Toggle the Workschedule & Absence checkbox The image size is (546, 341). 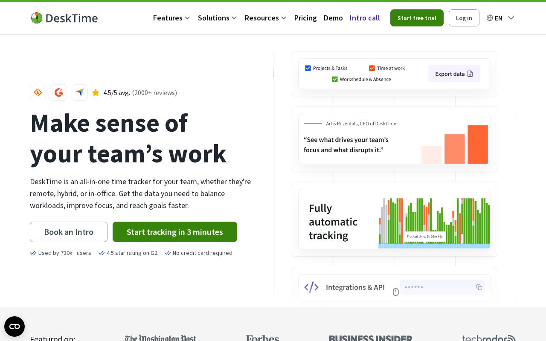[x=335, y=79]
